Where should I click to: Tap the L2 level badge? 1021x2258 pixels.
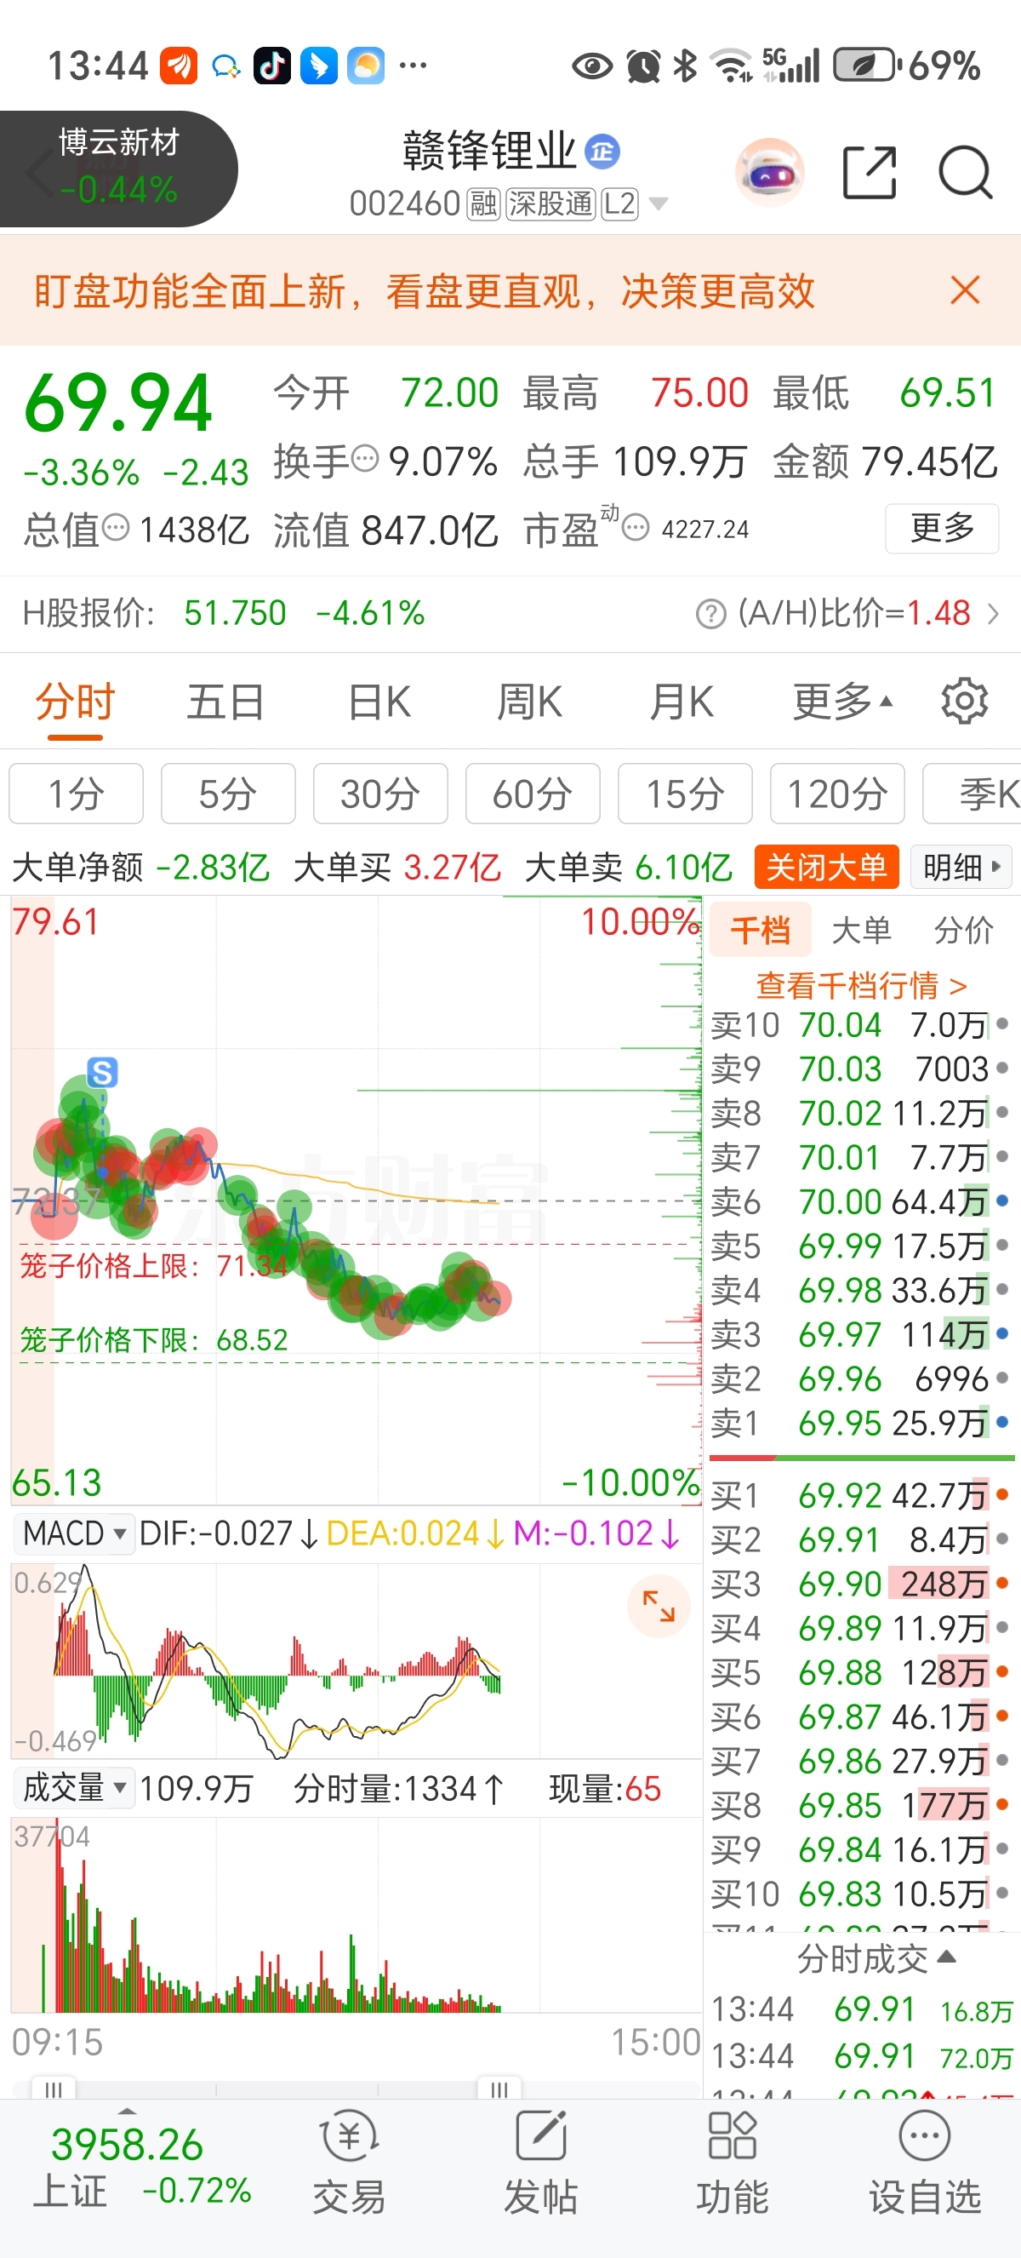tap(619, 203)
